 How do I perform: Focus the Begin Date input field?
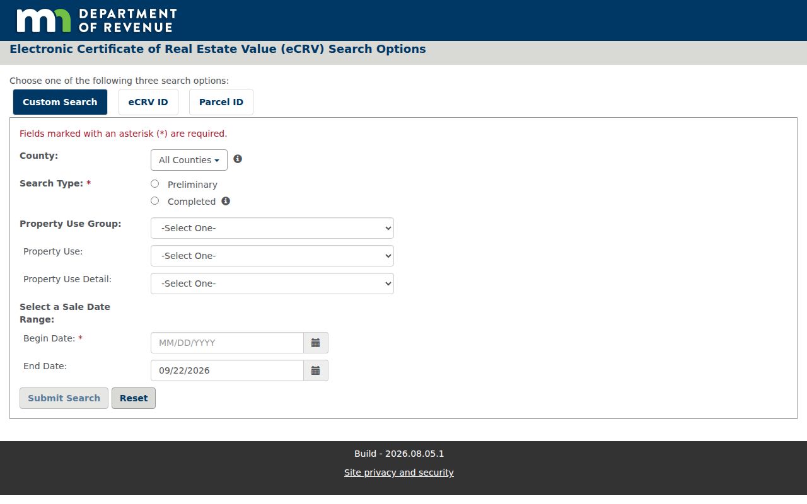coord(227,343)
